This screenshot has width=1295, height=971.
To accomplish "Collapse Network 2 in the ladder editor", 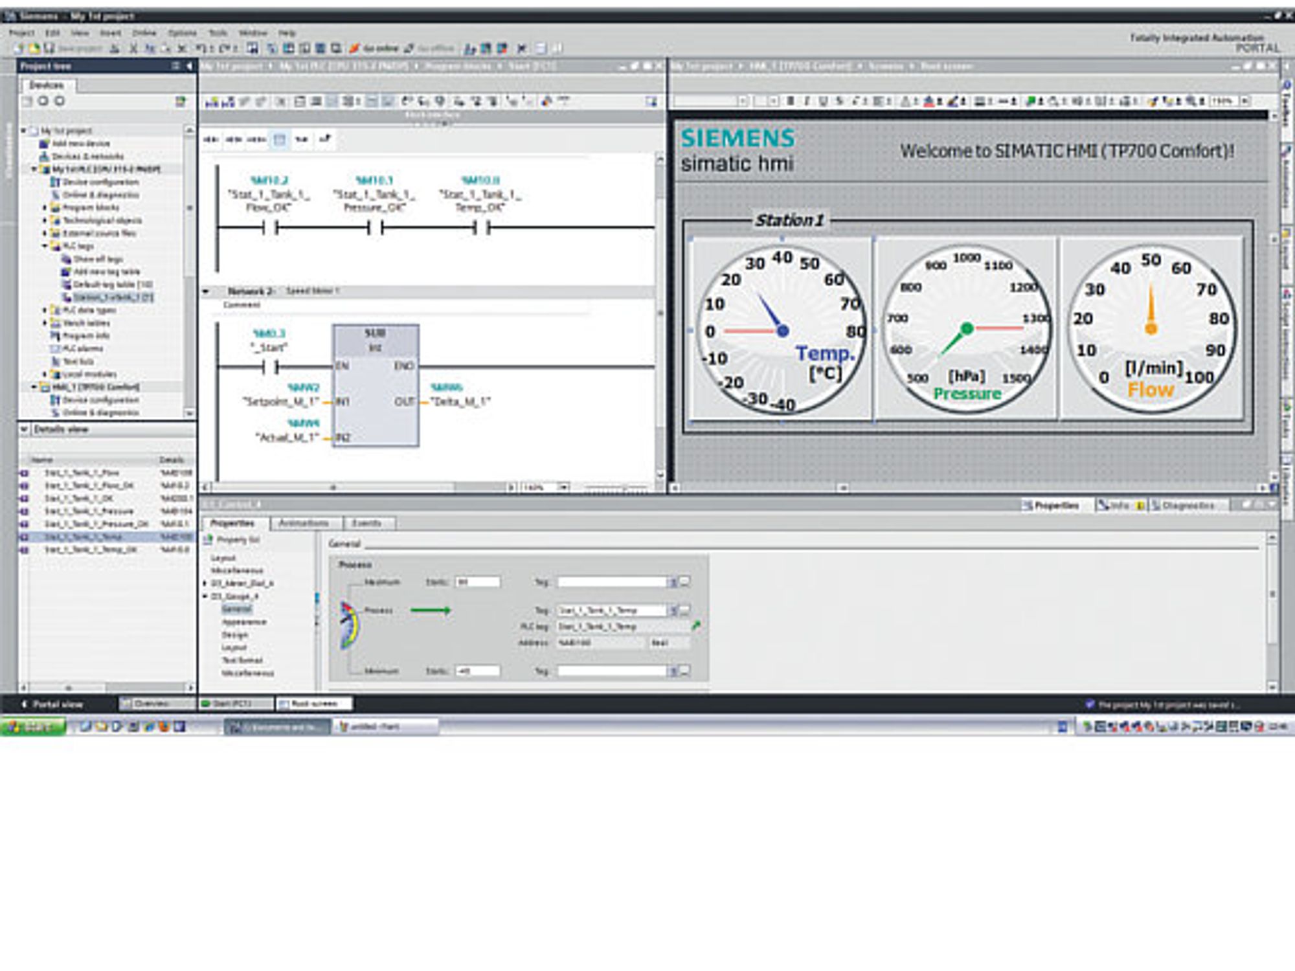I will tap(206, 291).
